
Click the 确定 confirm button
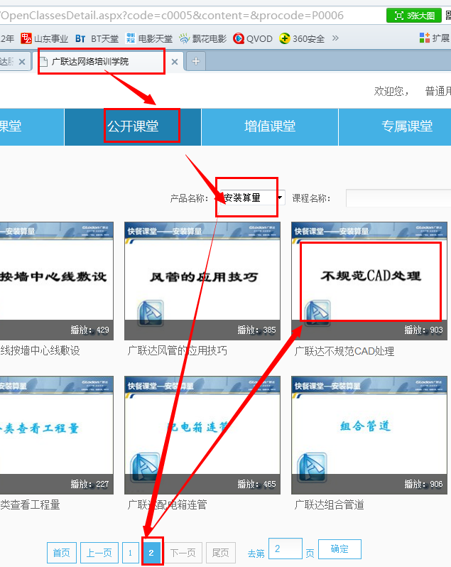tap(339, 549)
